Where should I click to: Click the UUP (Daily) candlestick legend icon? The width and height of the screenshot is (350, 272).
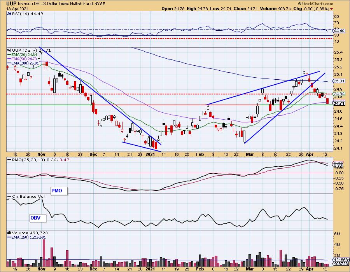(9, 51)
